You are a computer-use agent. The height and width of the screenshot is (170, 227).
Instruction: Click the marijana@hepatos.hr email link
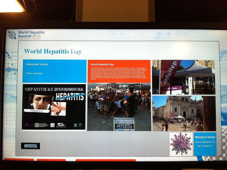coord(205,142)
